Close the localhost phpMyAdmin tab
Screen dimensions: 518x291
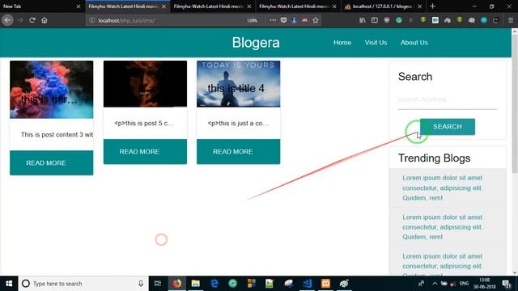[x=419, y=6]
